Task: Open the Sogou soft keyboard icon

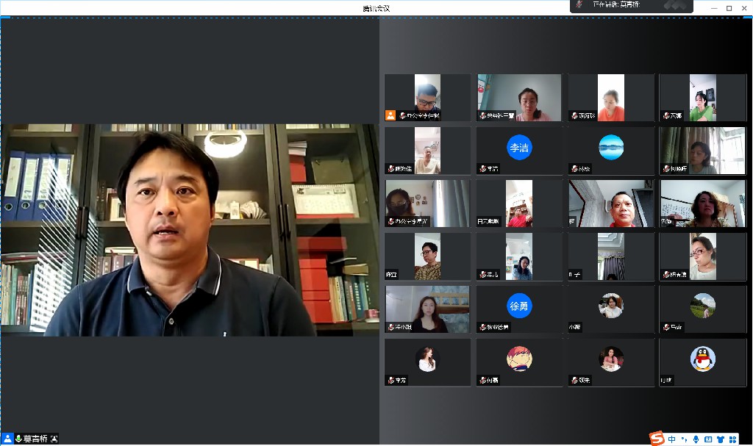Action: click(708, 439)
